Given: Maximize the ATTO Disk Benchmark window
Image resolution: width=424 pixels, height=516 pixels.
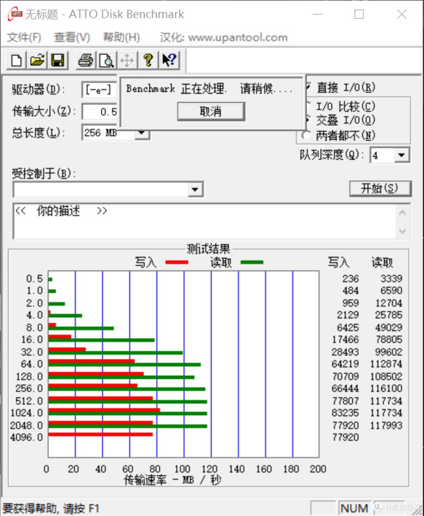Looking at the screenshot, I should pyautogui.click(x=359, y=15).
